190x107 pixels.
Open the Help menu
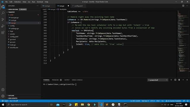46,2
